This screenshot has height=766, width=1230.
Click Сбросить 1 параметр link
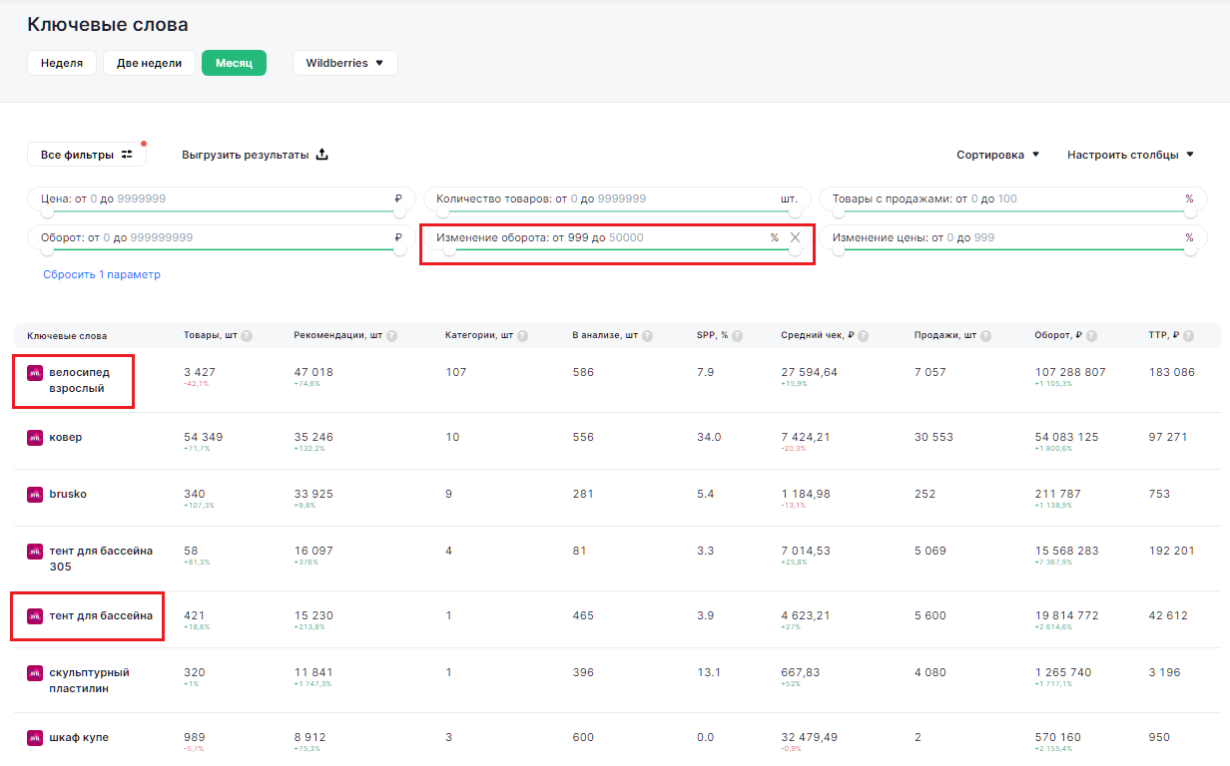(x=102, y=274)
